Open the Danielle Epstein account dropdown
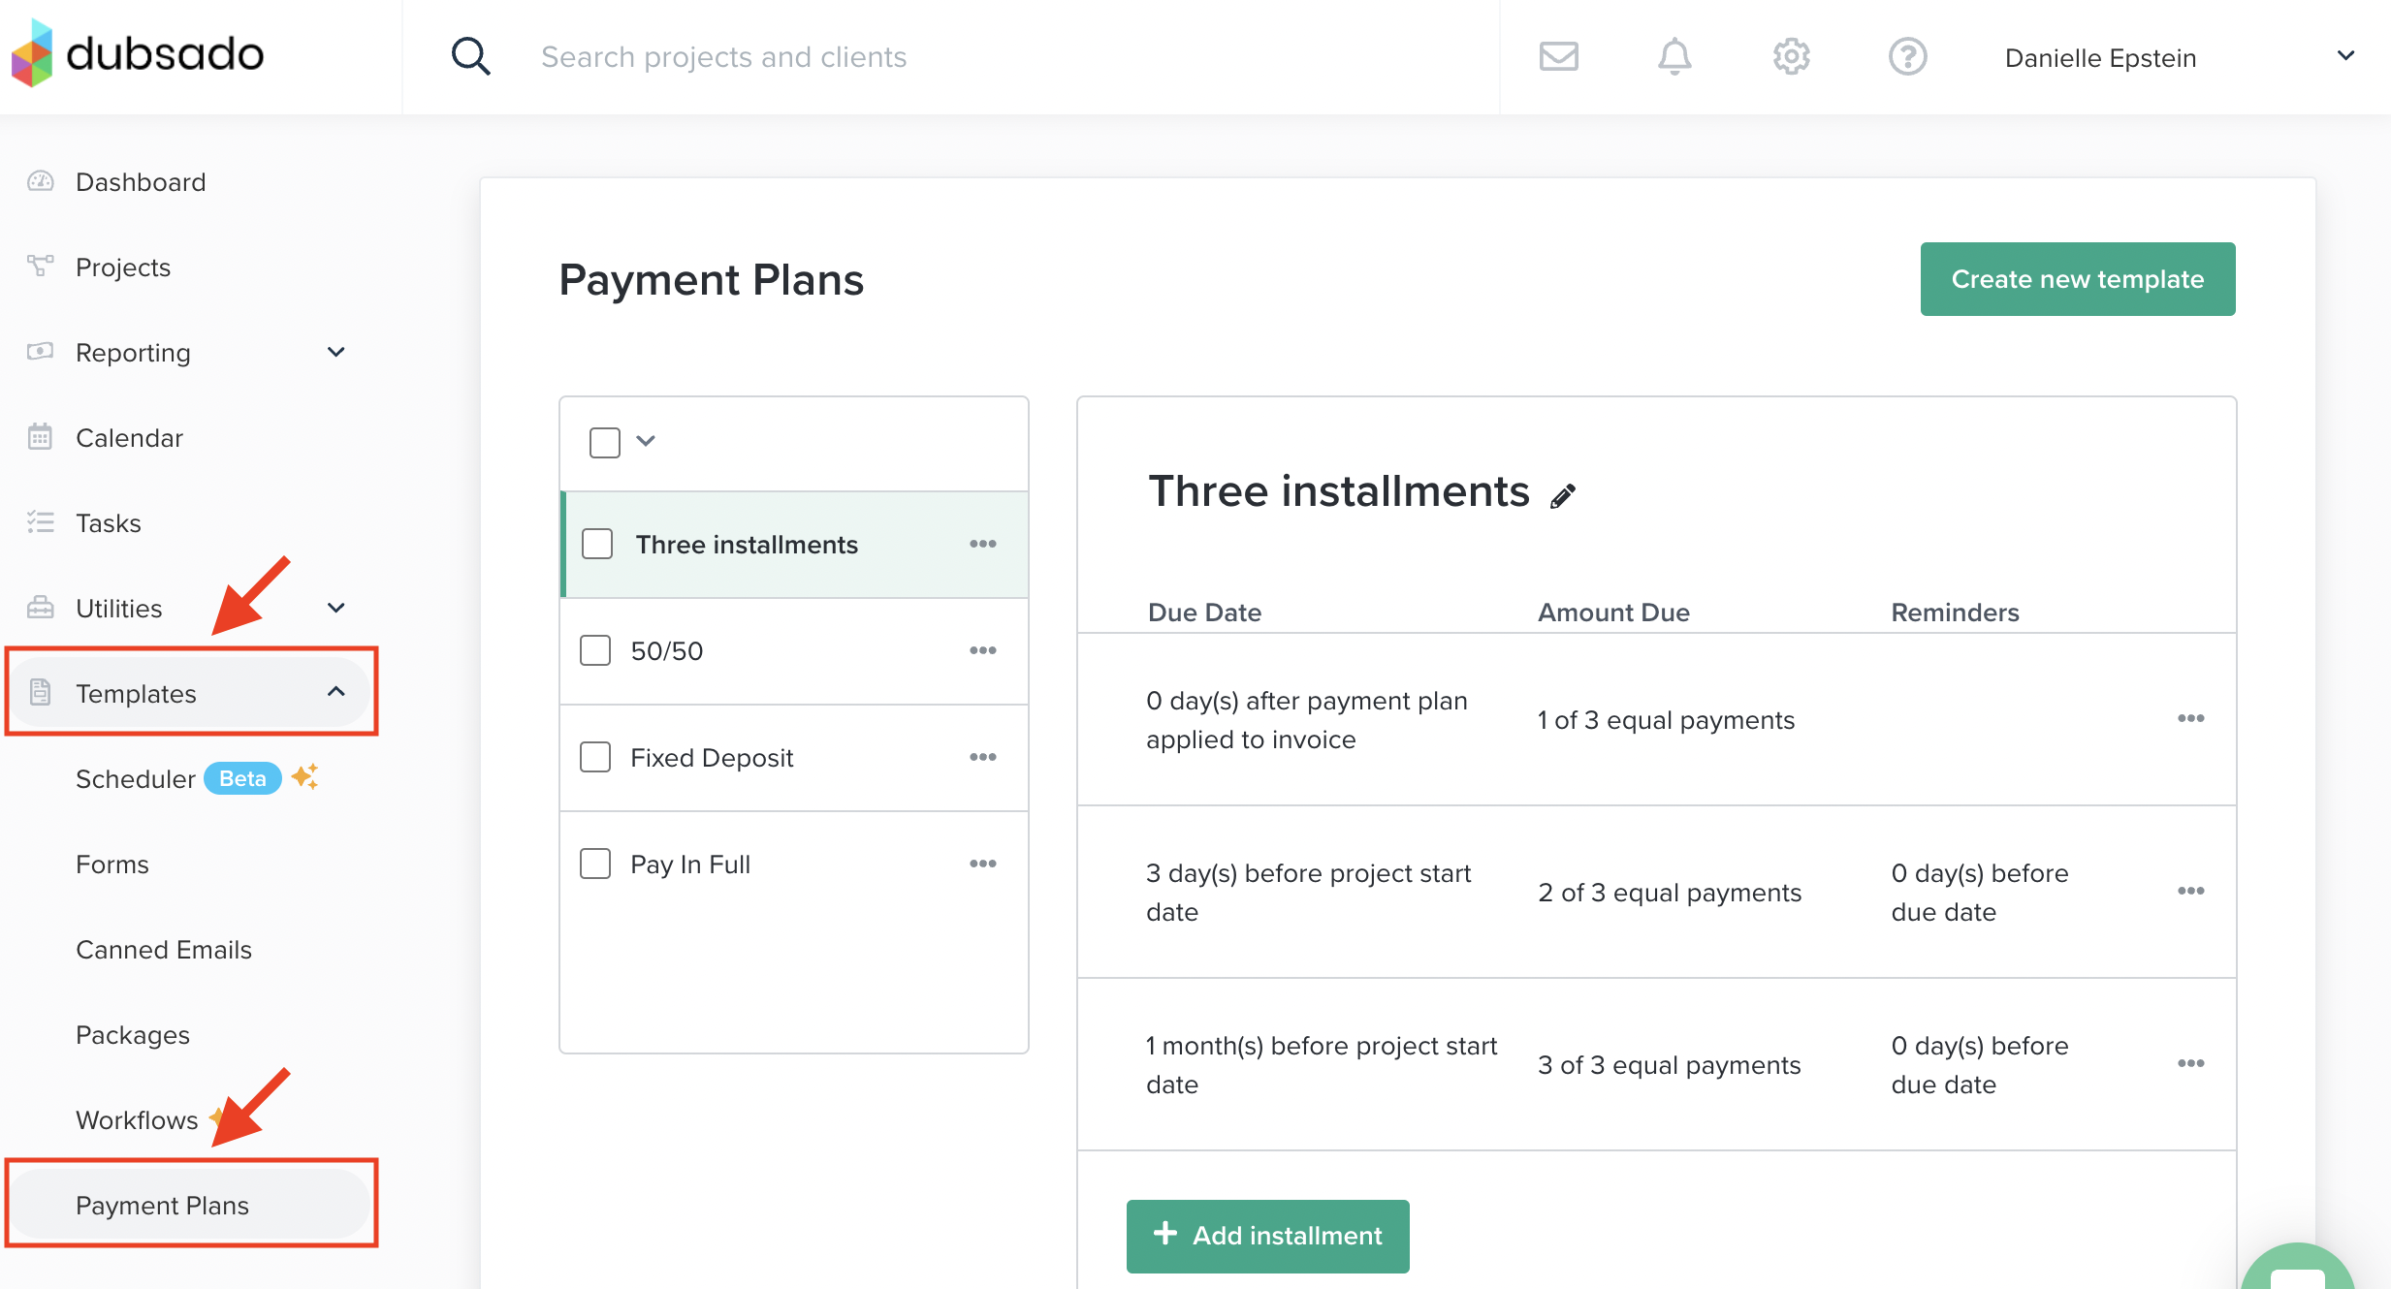2391x1289 pixels. [2344, 56]
